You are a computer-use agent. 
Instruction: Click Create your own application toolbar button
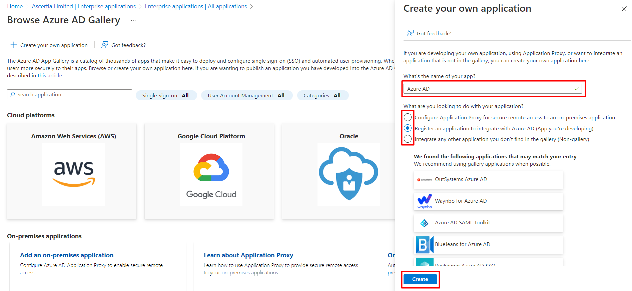pos(49,45)
